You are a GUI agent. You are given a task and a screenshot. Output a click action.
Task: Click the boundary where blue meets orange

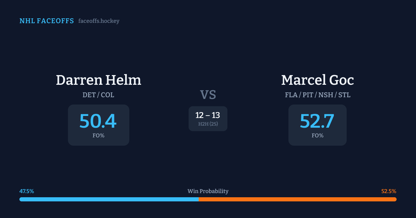pyautogui.click(x=199, y=199)
